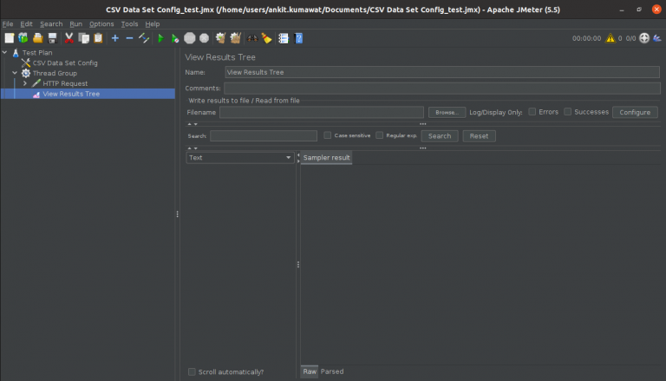Screen dimensions: 666x381
Task: Open the Run menu
Action: pos(76,23)
